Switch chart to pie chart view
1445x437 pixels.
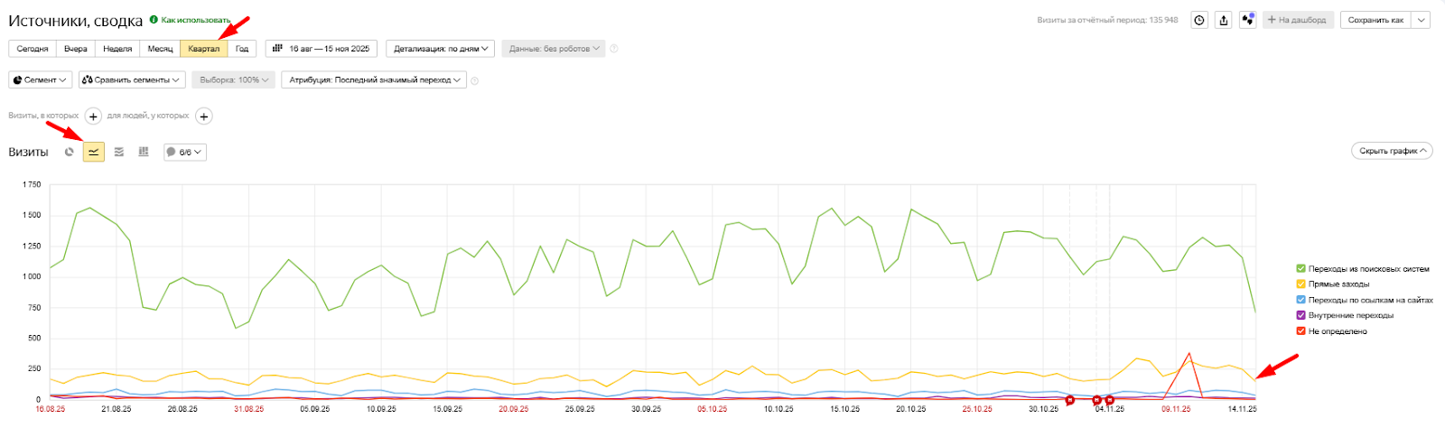click(x=70, y=152)
